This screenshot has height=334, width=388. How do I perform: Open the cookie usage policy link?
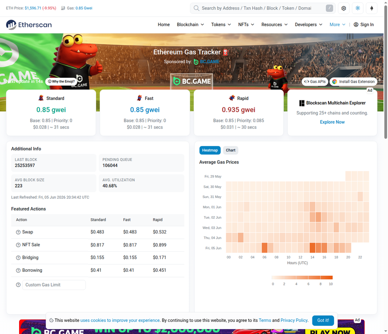[x=120, y=321]
